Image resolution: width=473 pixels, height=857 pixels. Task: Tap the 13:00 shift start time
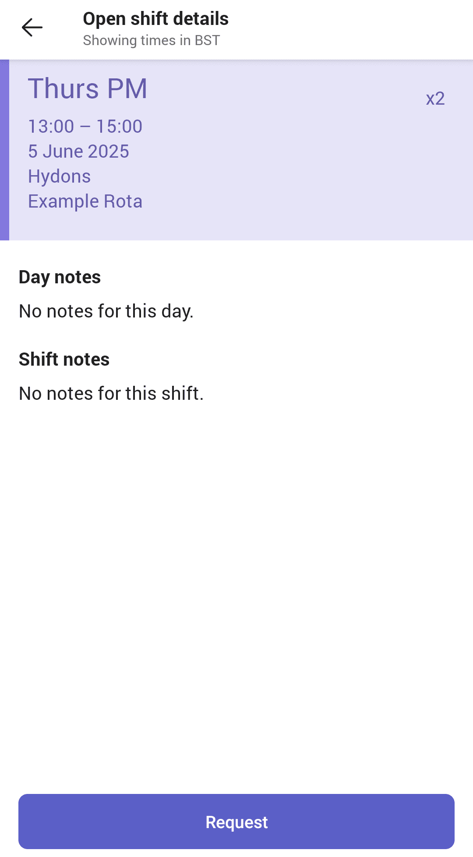pyautogui.click(x=51, y=127)
